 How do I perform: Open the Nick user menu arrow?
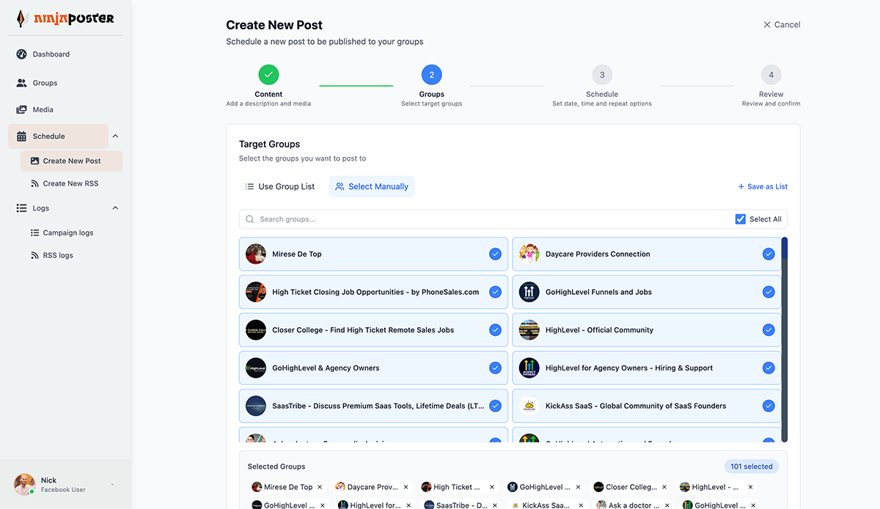click(112, 485)
